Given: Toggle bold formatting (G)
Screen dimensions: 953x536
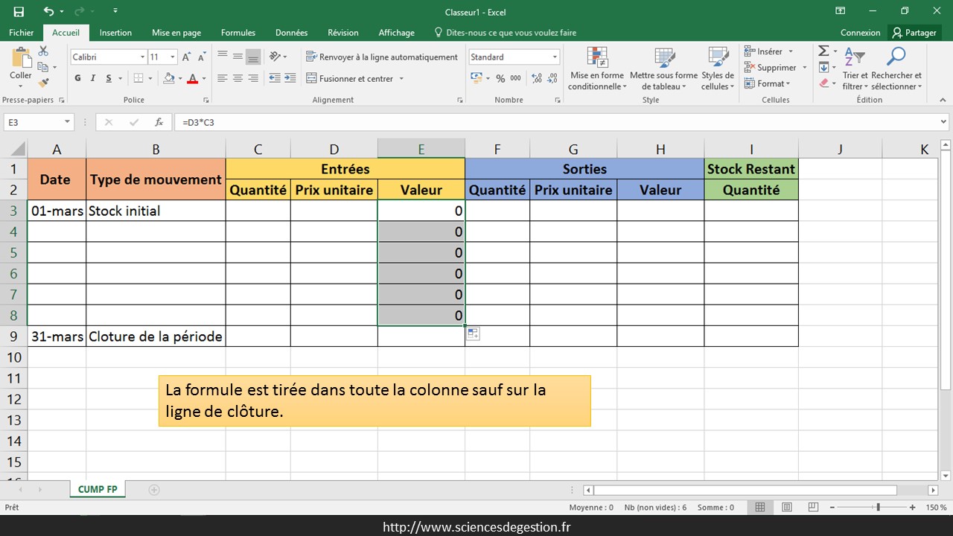Looking at the screenshot, I should (77, 78).
